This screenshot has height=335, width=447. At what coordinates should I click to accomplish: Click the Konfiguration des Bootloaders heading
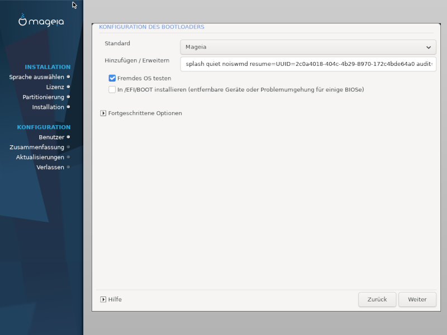click(x=151, y=27)
